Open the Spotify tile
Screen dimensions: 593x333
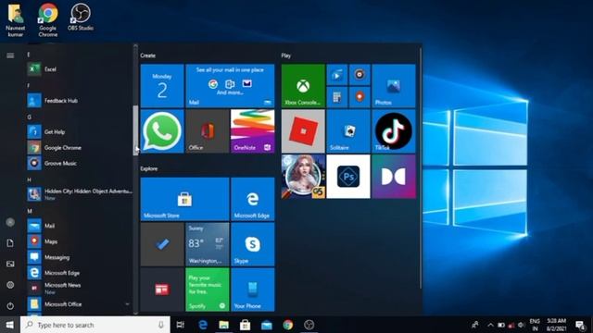point(208,290)
